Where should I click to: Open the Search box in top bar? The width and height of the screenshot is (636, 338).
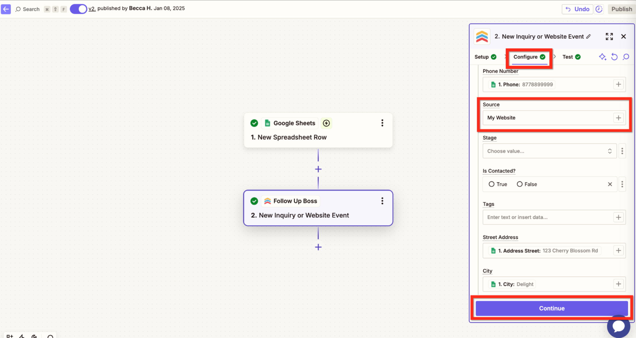27,9
